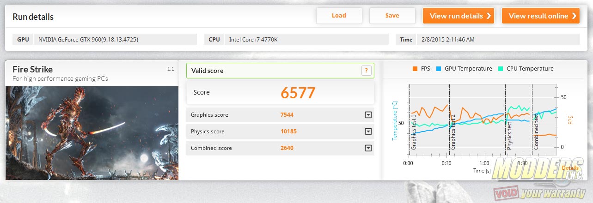The width and height of the screenshot is (593, 203).
Task: Click the Physics score value 10185
Action: 288,131
